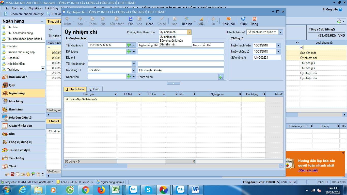Open the Nghiệp vụ menu

click(x=36, y=8)
